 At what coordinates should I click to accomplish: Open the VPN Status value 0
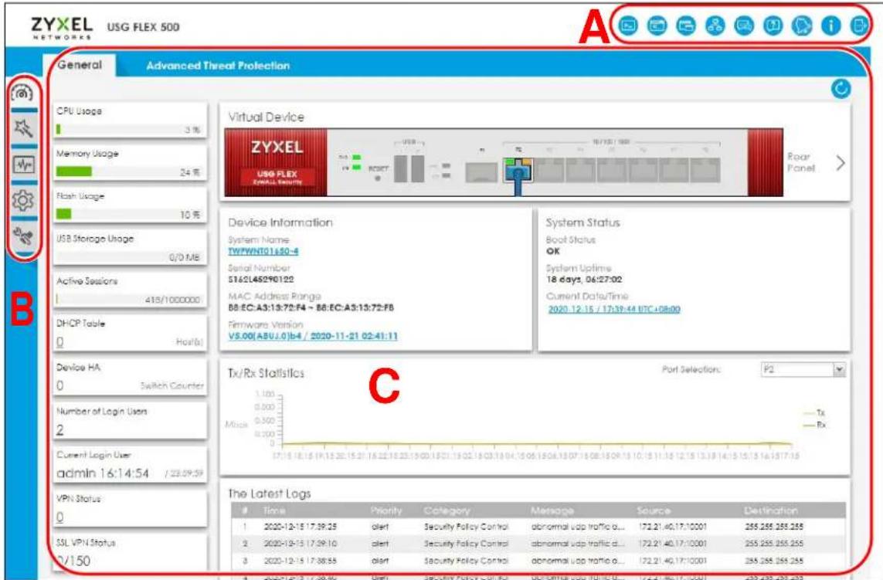[59, 517]
